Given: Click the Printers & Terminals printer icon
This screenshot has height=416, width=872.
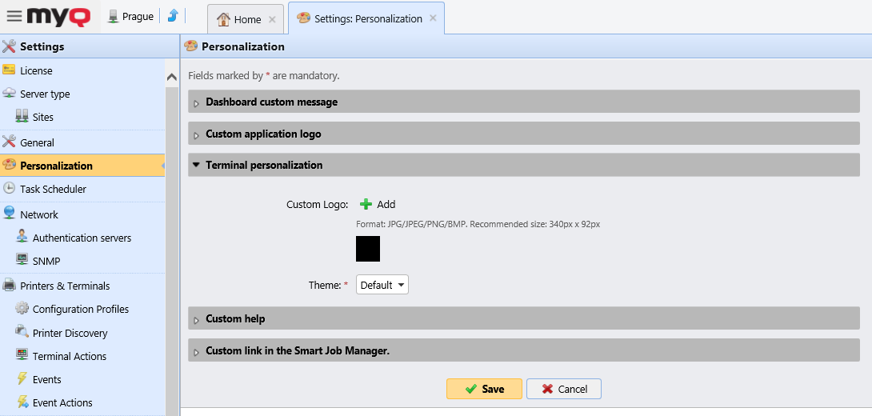Looking at the screenshot, I should coord(9,286).
